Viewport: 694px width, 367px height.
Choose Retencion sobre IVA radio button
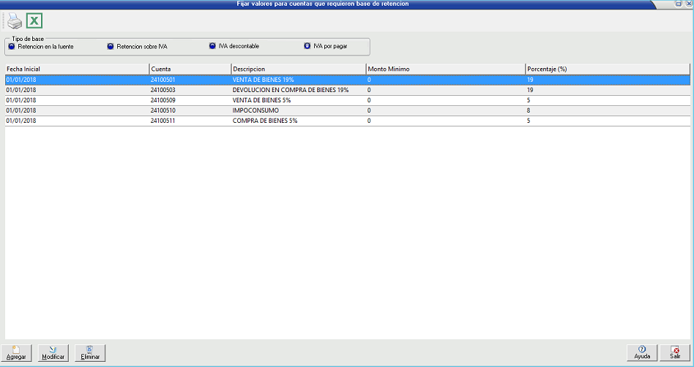point(111,47)
